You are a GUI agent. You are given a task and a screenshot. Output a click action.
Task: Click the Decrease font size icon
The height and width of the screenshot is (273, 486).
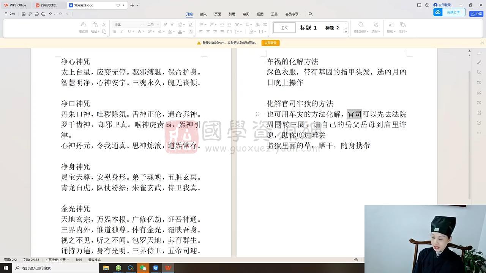click(x=172, y=25)
